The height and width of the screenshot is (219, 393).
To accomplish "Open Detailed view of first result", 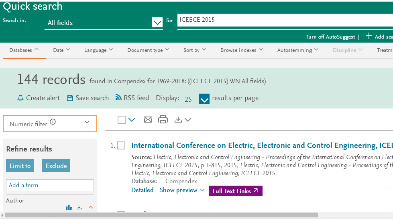I will point(143,190).
